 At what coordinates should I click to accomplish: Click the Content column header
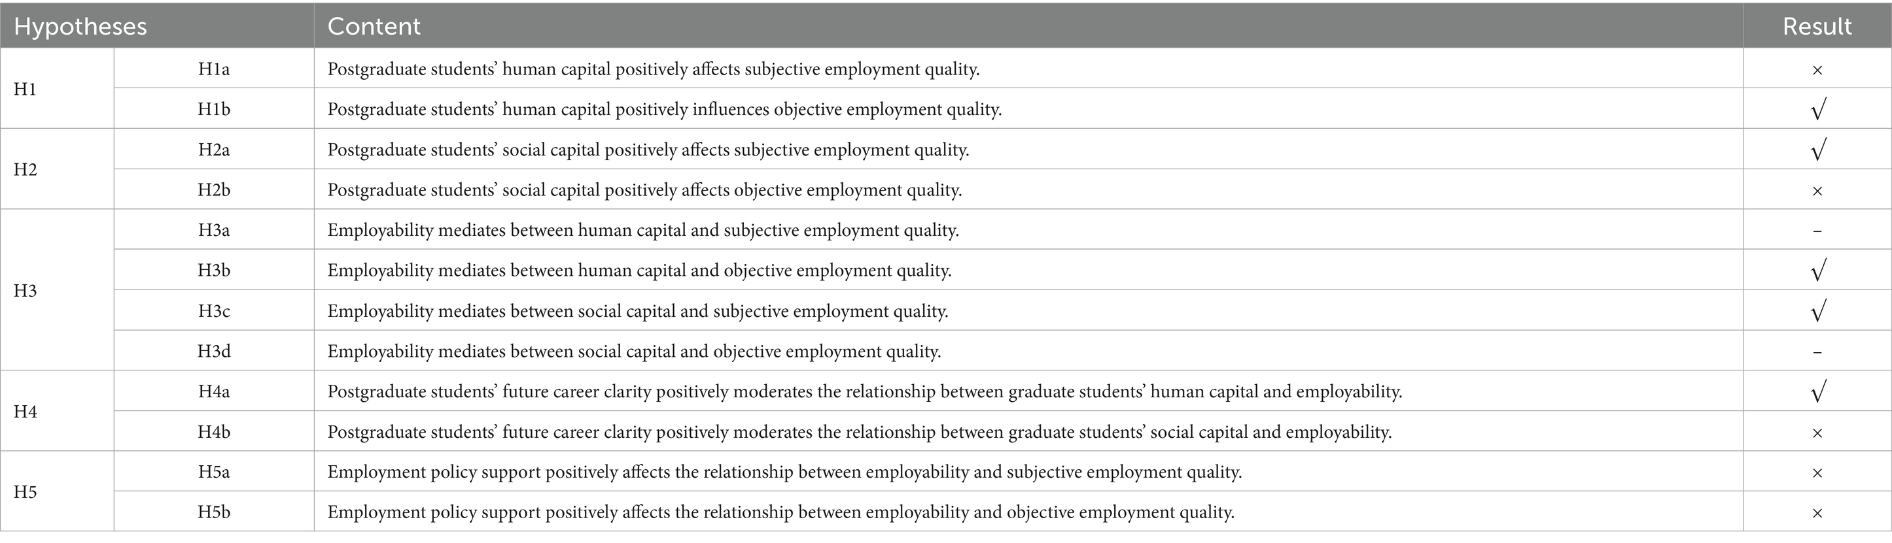point(374,26)
